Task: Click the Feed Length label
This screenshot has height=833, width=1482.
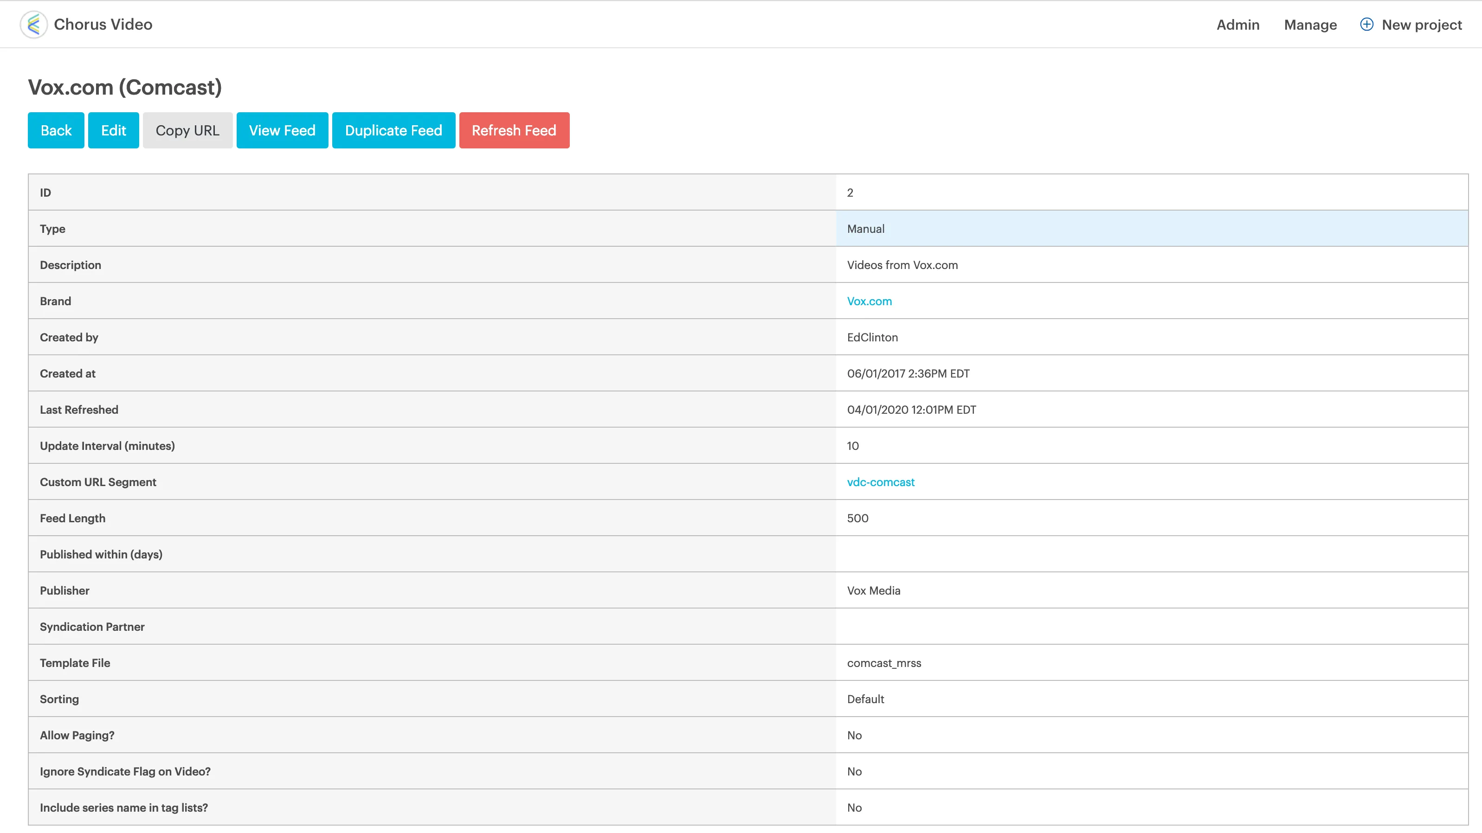Action: 72,519
